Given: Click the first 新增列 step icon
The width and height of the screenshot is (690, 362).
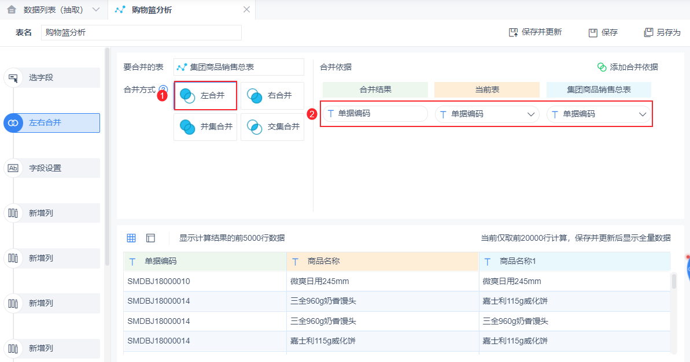Looking at the screenshot, I should click(x=13, y=213).
